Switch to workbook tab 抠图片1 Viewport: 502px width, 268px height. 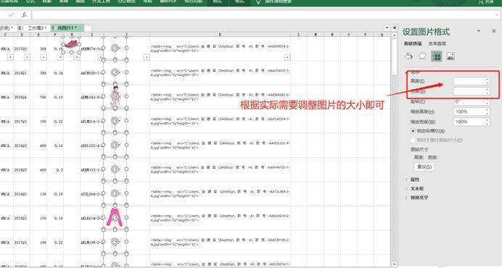coord(67,28)
